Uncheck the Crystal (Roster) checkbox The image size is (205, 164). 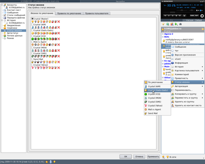click(x=33, y=19)
